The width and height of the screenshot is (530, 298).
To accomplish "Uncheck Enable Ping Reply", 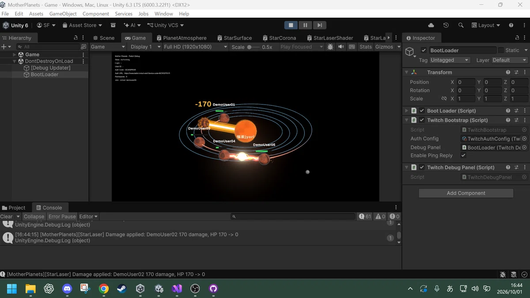I will coord(463,156).
